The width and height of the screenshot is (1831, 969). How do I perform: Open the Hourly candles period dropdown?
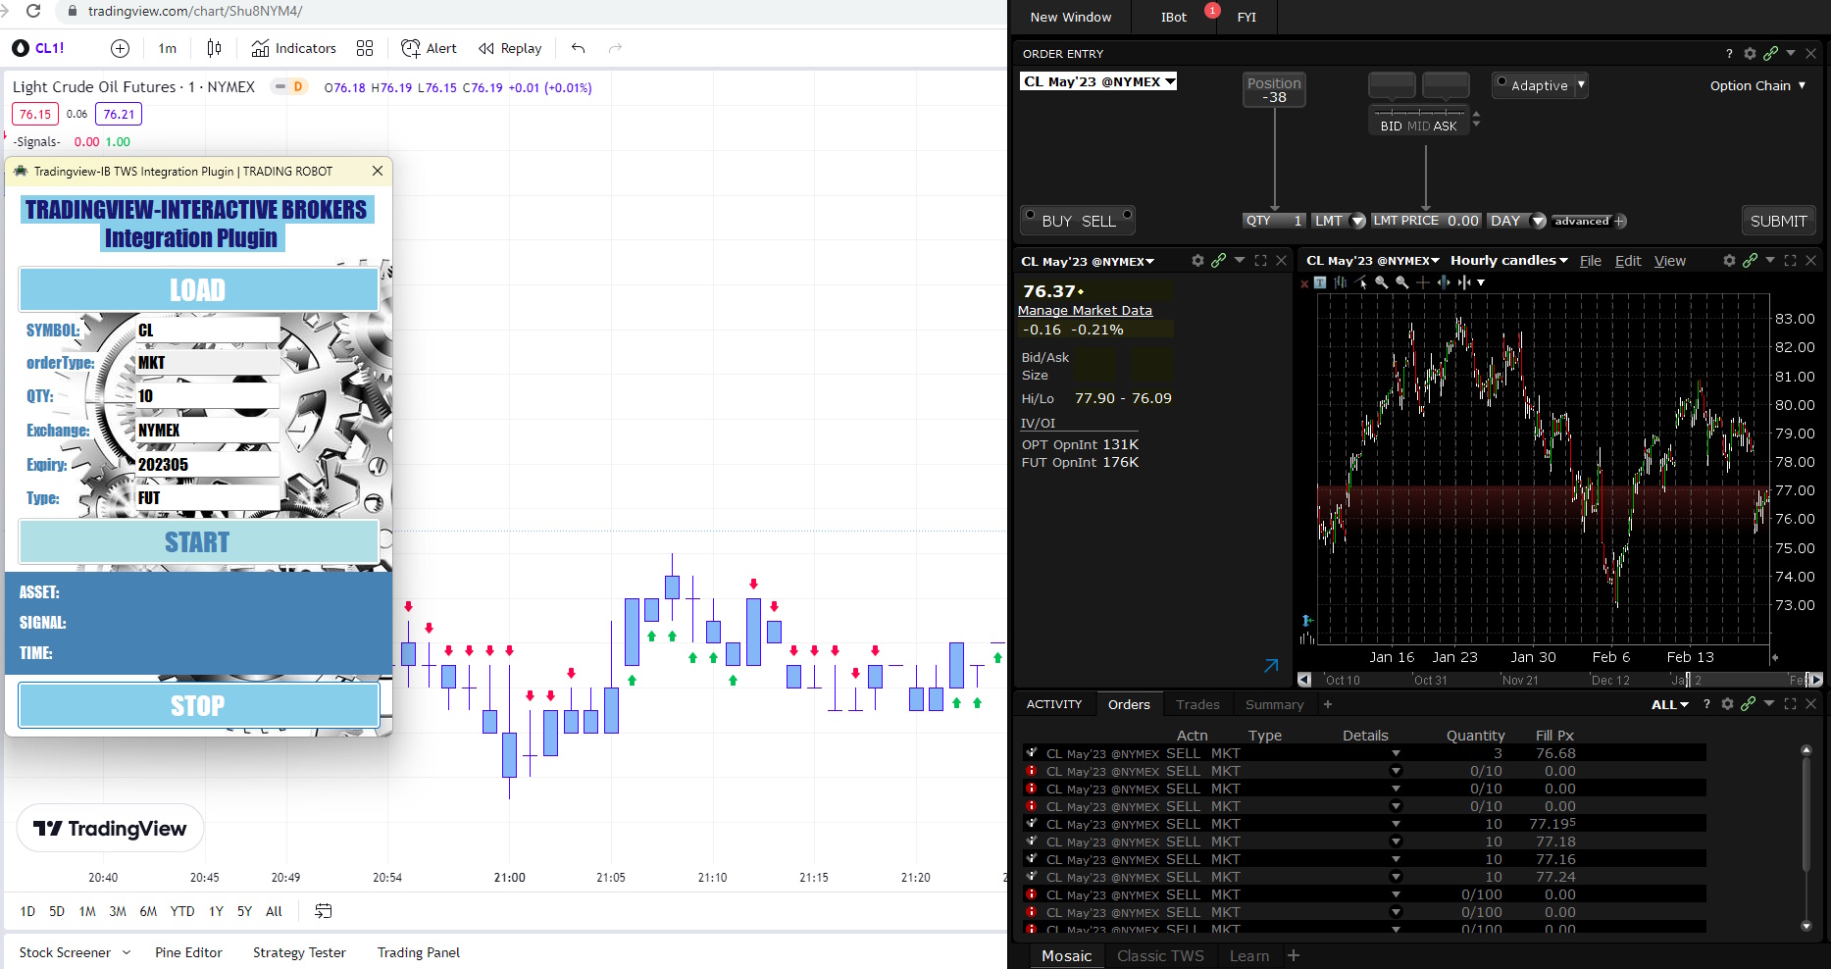point(1508,260)
